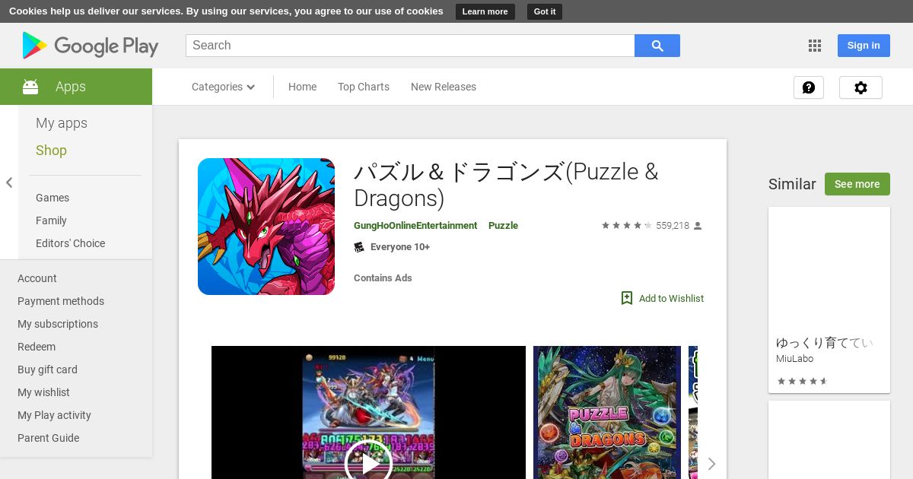Screen dimensions: 913x479
Task: Click the Sign in button
Action: [x=864, y=46]
